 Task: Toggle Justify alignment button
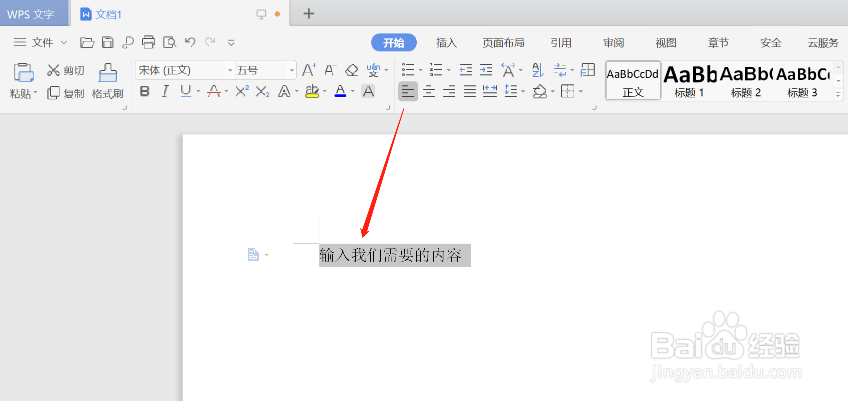coord(470,91)
